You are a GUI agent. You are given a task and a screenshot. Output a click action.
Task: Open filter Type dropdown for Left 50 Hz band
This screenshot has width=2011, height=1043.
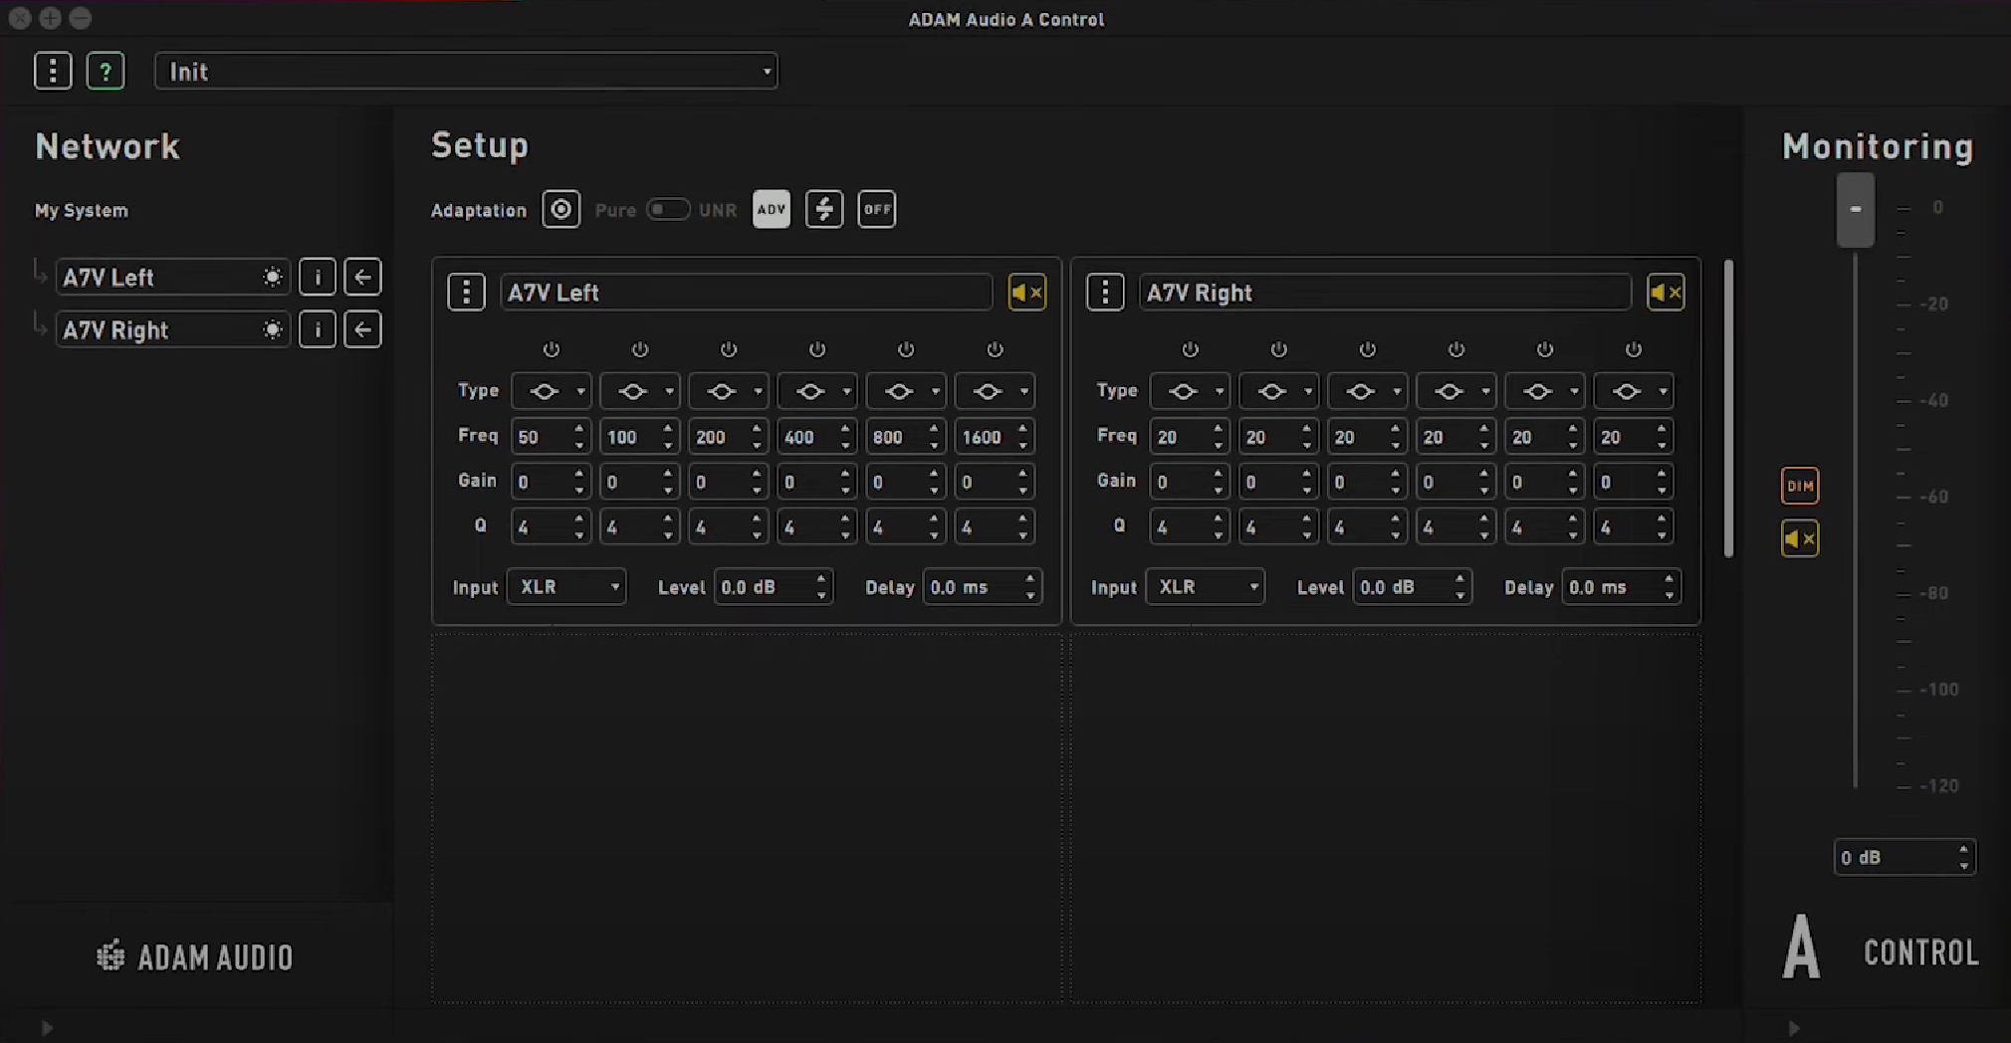coord(552,391)
